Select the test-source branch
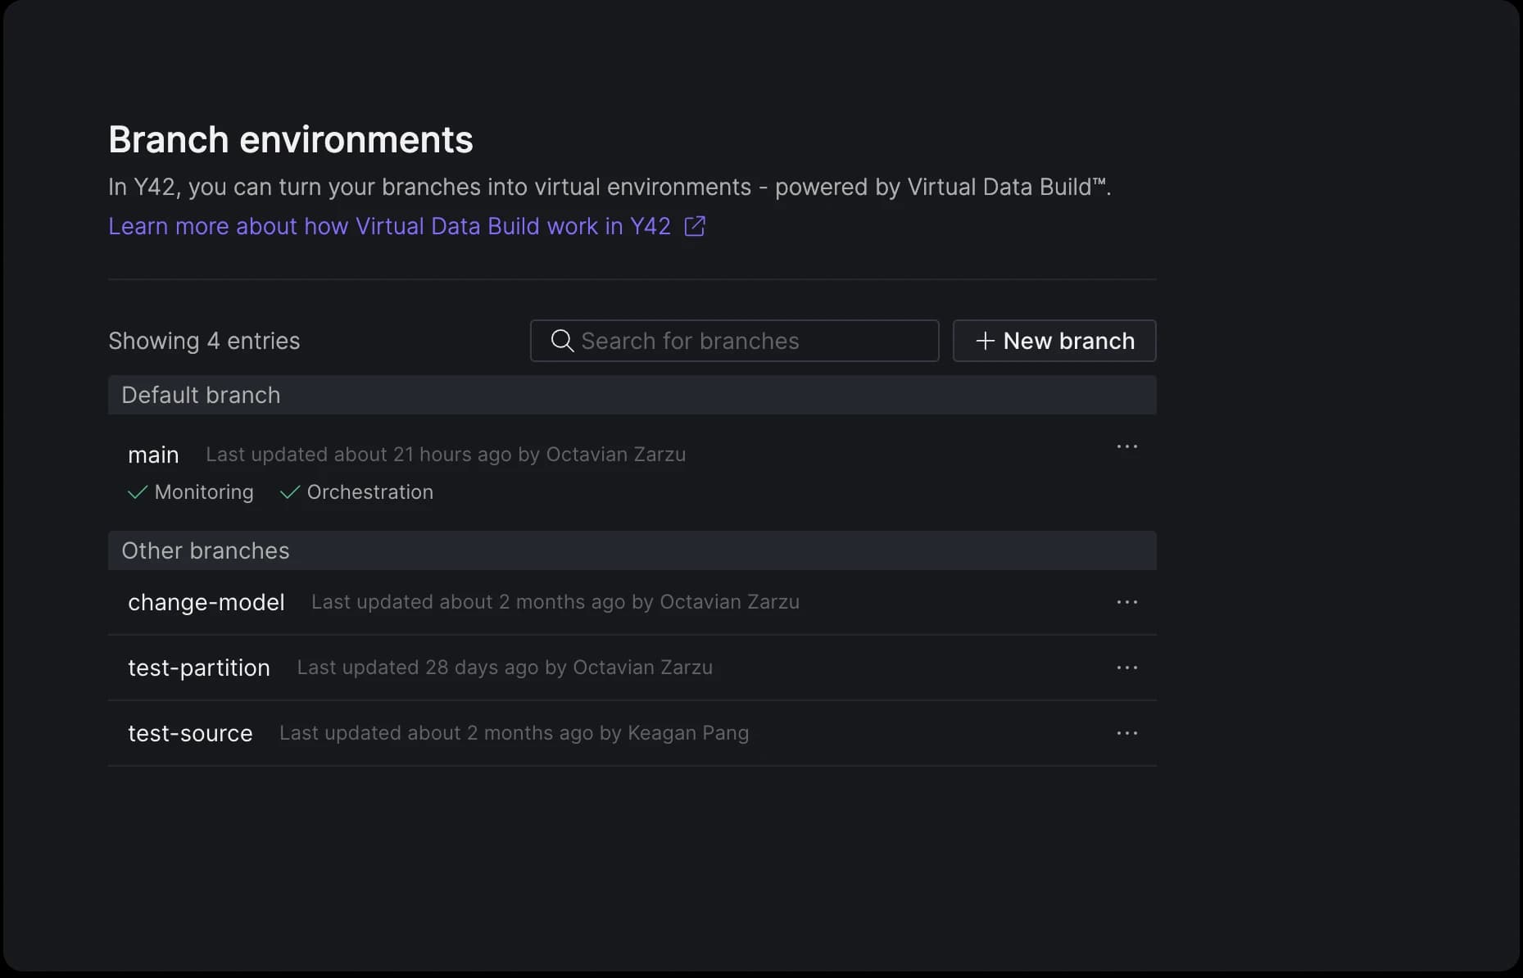 tap(190, 733)
